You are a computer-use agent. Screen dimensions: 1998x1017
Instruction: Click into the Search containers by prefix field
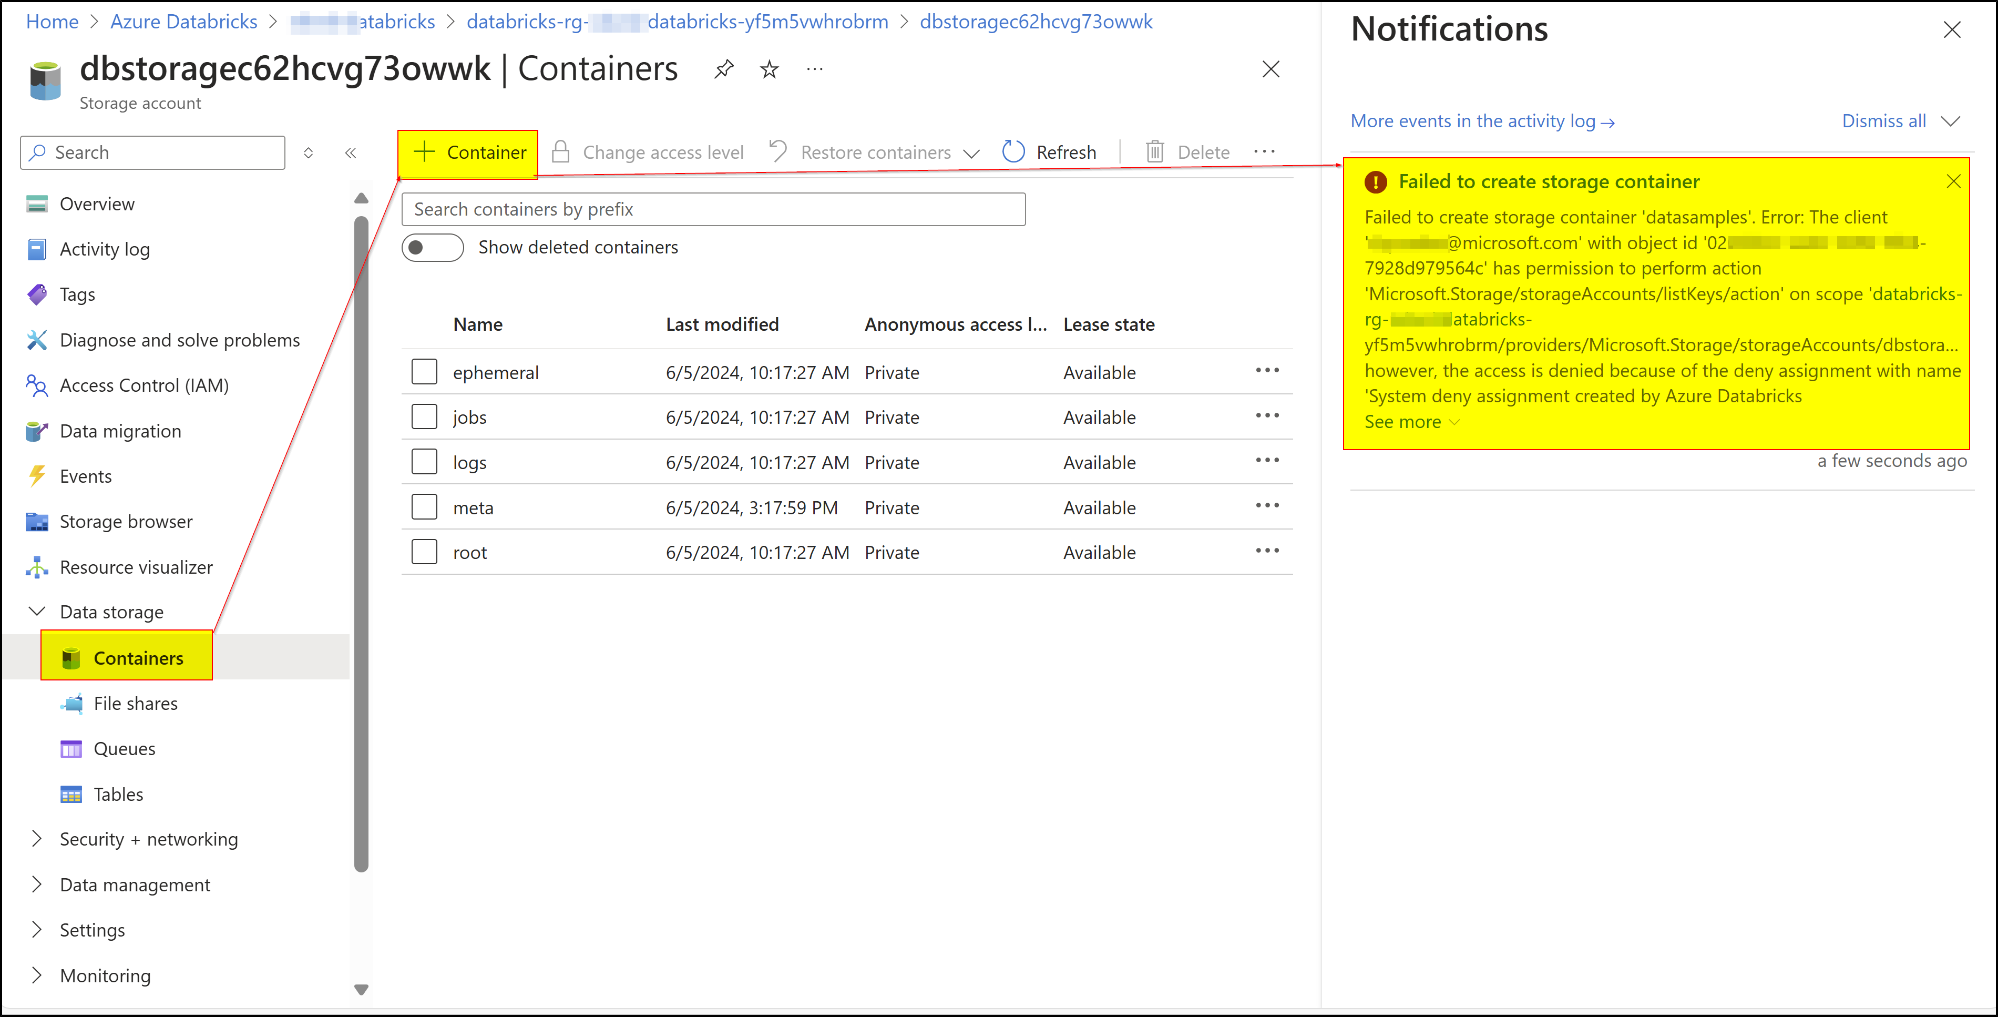click(x=713, y=209)
